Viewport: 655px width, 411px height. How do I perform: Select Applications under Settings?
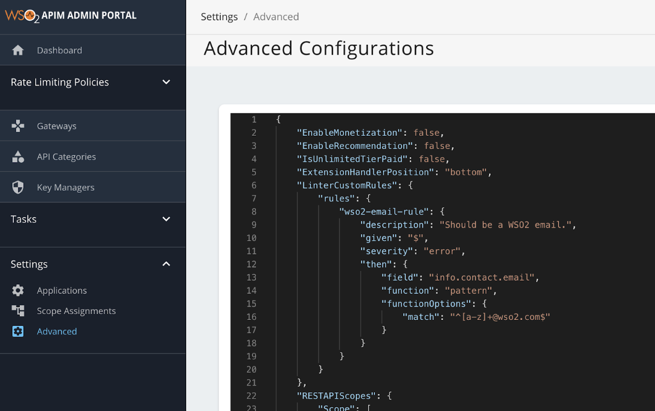(61, 290)
